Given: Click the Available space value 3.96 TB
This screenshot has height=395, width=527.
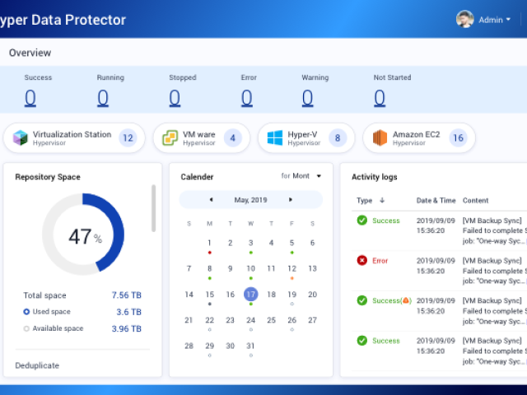Looking at the screenshot, I should click(126, 328).
